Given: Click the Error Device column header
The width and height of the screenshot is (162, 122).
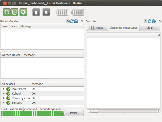Looking at the screenshot, I should point(10,26).
